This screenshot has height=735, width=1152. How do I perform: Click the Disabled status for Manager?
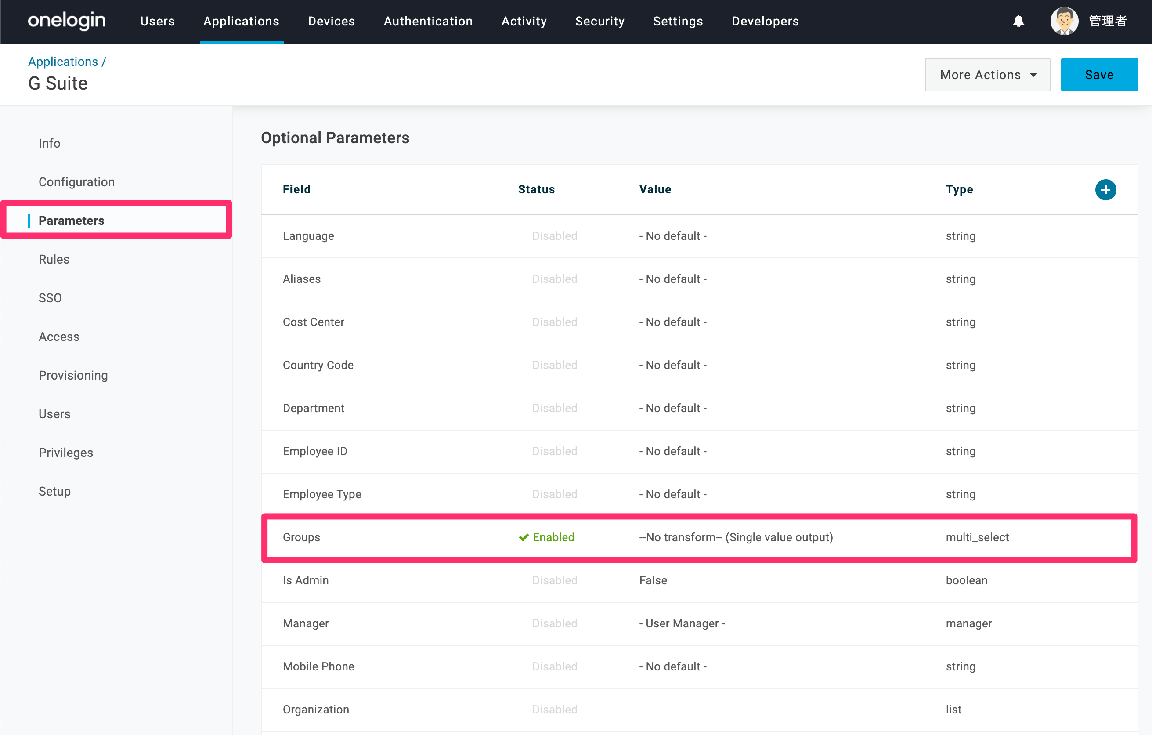[x=554, y=623]
